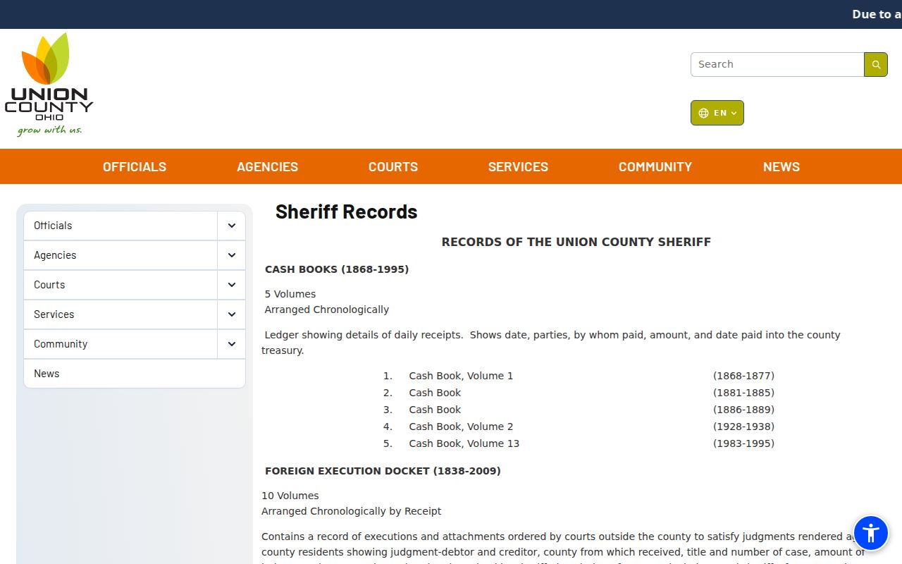Open the SERVICES main menu
Image resolution: width=902 pixels, height=564 pixels.
[518, 167]
